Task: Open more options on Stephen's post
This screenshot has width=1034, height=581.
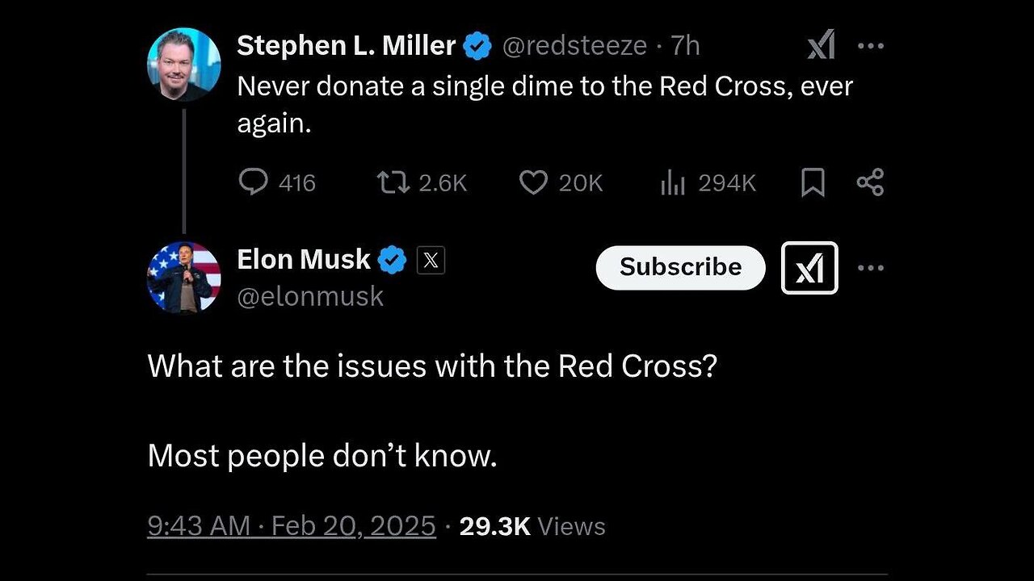Action: coord(871,47)
